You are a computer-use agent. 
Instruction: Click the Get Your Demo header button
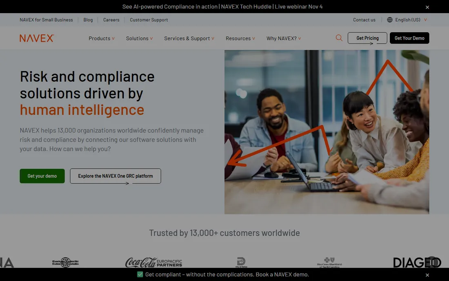[409, 38]
